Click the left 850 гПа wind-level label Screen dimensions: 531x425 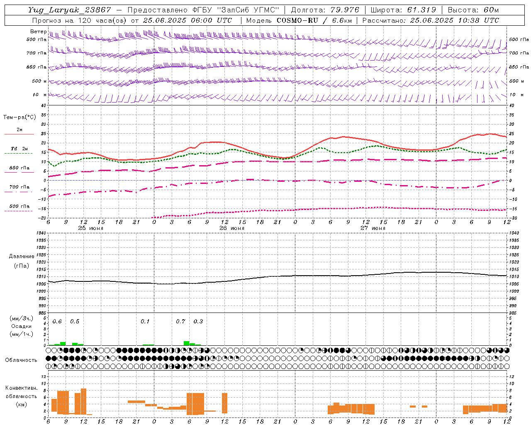tap(37, 67)
